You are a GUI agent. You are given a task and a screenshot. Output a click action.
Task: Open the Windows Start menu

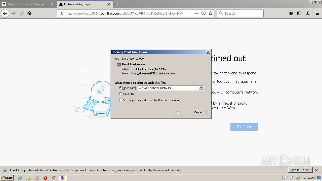point(7,177)
